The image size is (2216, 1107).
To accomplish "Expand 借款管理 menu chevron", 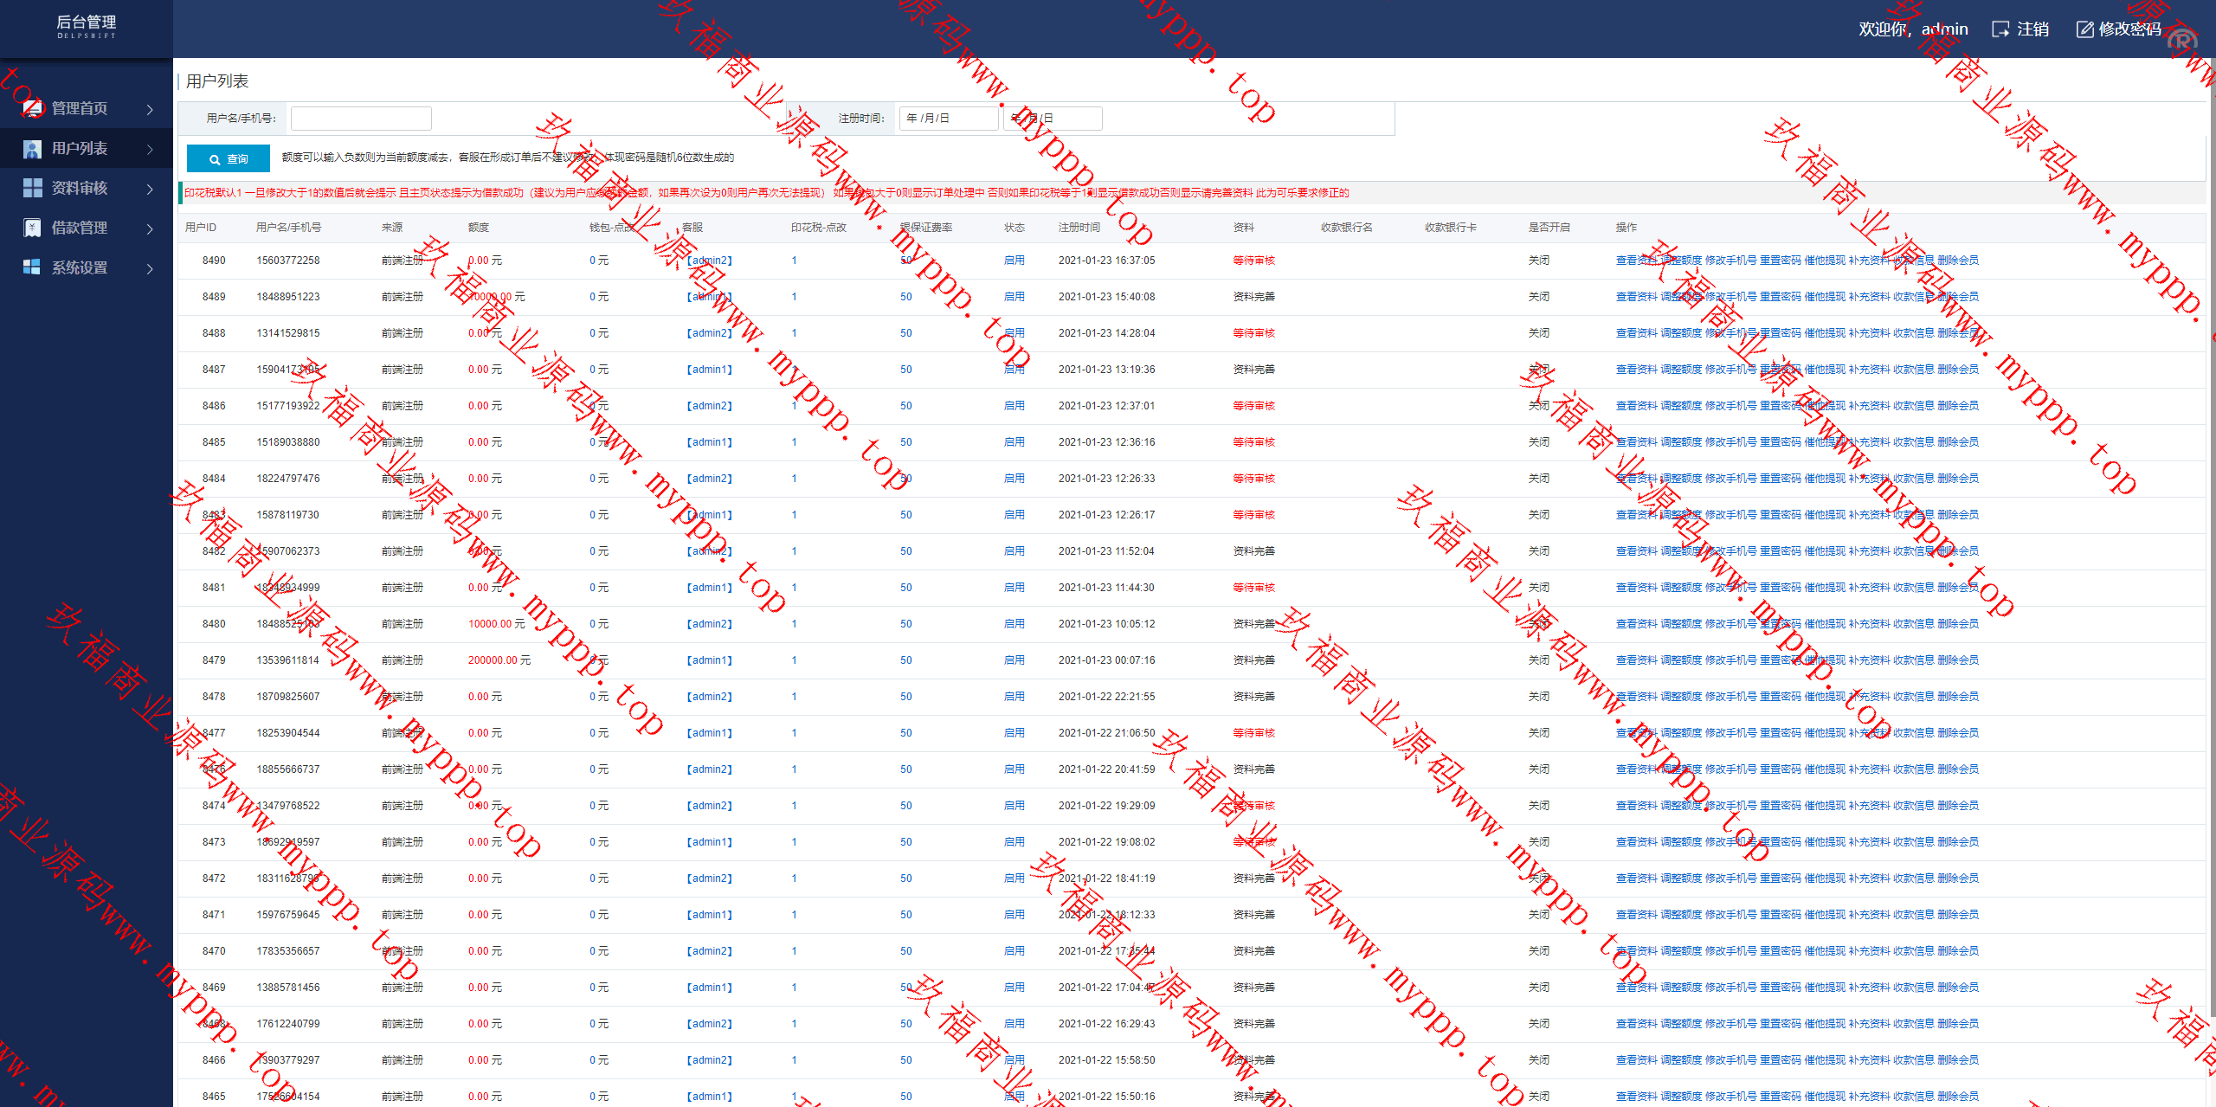I will (150, 228).
